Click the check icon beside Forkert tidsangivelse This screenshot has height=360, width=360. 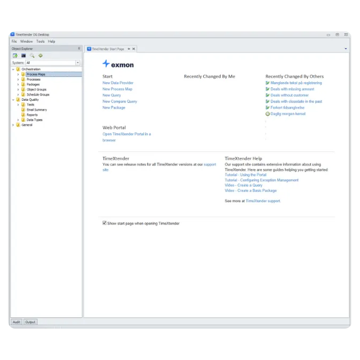268,107
